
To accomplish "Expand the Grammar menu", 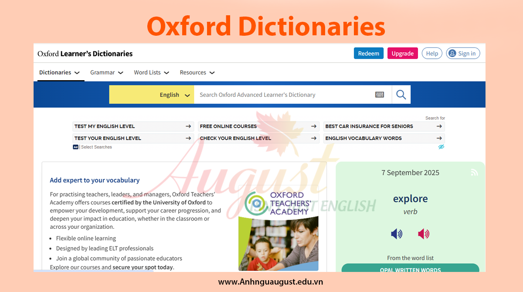I will (107, 72).
